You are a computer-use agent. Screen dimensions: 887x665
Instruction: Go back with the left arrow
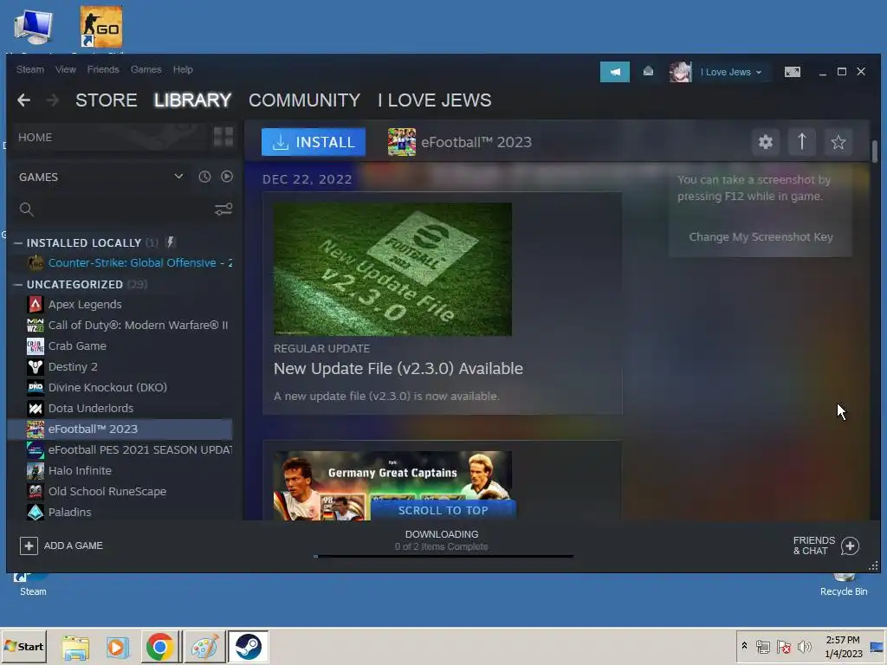tap(23, 100)
